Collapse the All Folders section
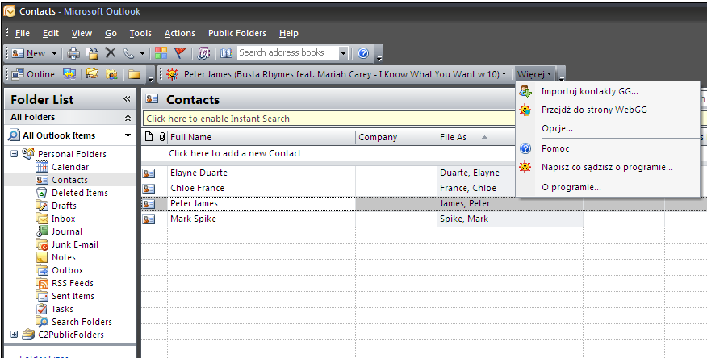 [128, 118]
